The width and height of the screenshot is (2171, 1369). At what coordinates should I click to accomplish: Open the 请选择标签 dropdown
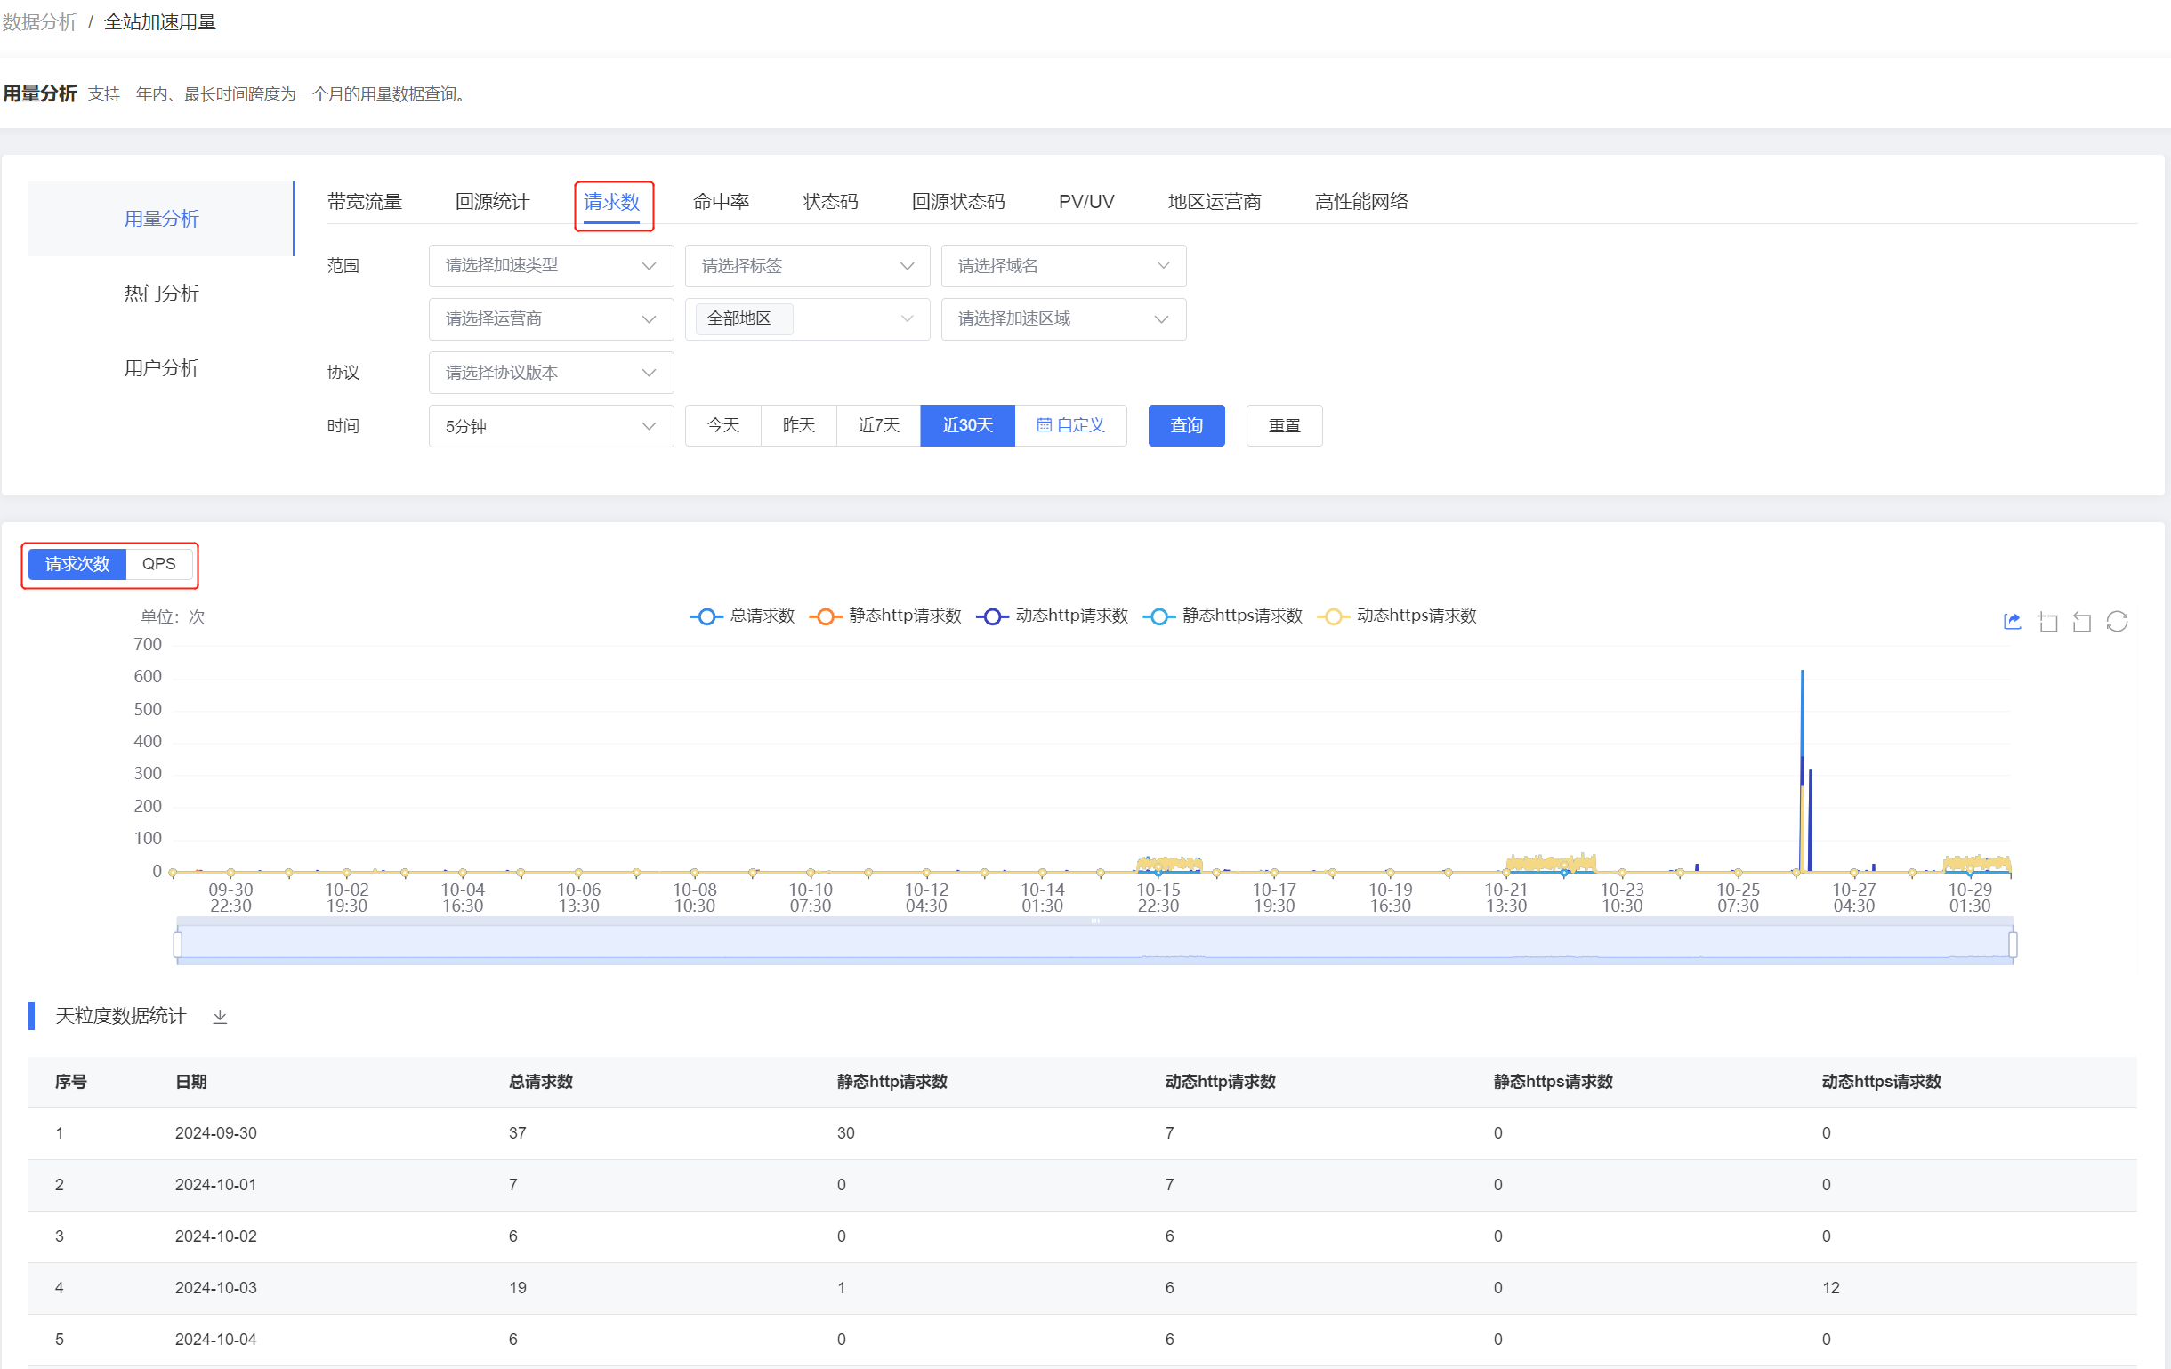(807, 266)
